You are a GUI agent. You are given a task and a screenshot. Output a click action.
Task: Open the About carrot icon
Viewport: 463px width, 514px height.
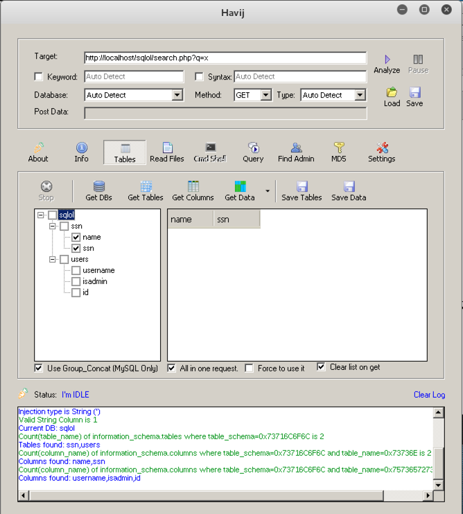(x=39, y=148)
